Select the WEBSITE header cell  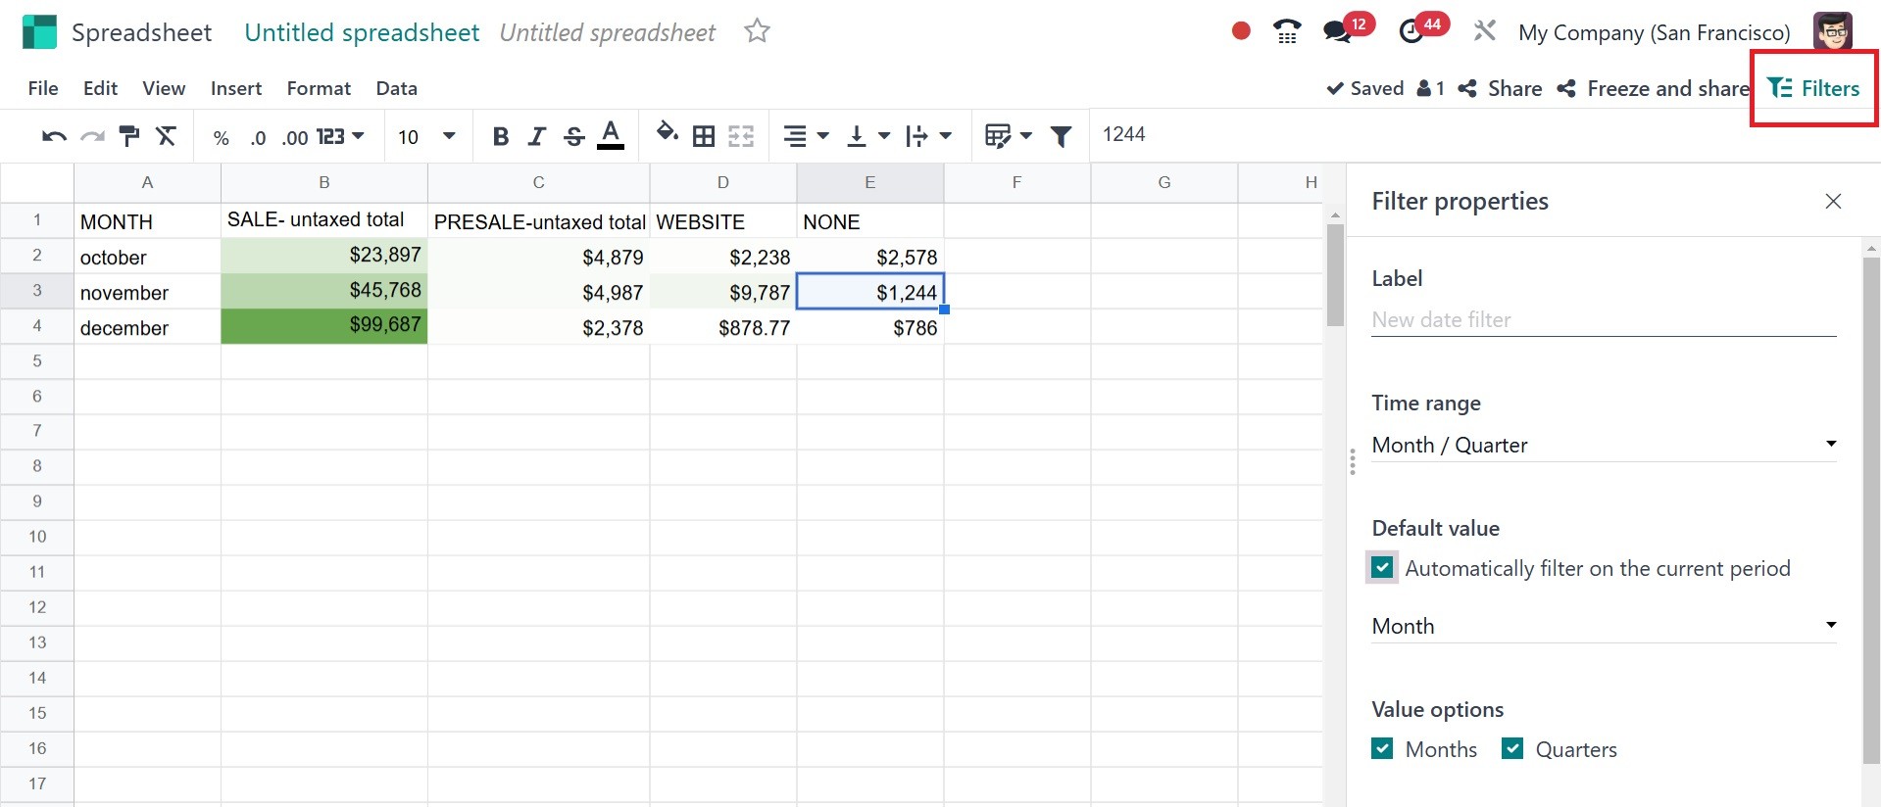(x=723, y=221)
